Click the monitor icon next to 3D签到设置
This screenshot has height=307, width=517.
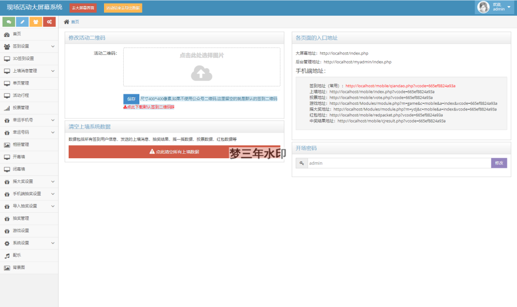7,59
